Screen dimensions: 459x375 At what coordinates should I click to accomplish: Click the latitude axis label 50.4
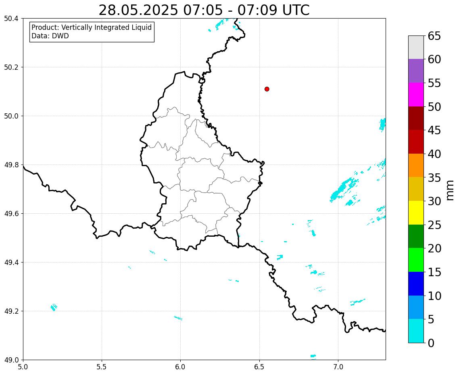pyautogui.click(x=11, y=19)
